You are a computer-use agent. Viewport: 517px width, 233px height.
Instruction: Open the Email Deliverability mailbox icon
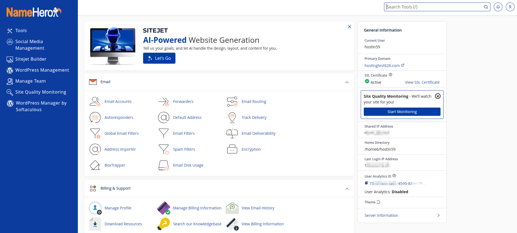click(232, 133)
